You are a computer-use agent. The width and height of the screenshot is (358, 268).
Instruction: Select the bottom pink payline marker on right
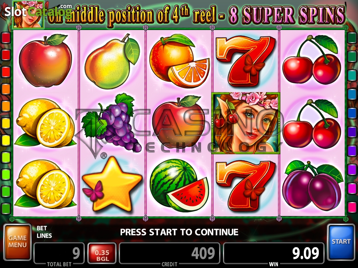coord(352,208)
